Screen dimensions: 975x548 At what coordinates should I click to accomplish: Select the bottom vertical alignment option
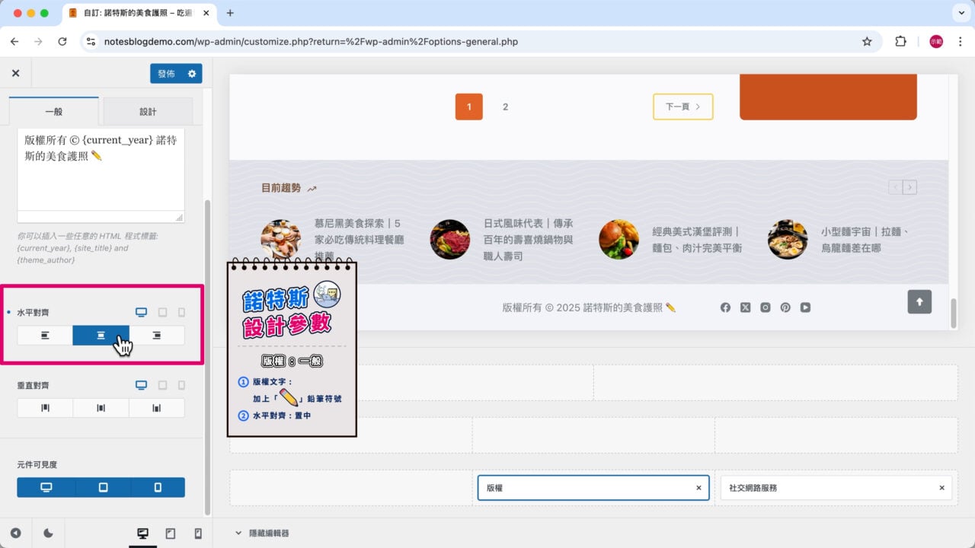(x=157, y=408)
